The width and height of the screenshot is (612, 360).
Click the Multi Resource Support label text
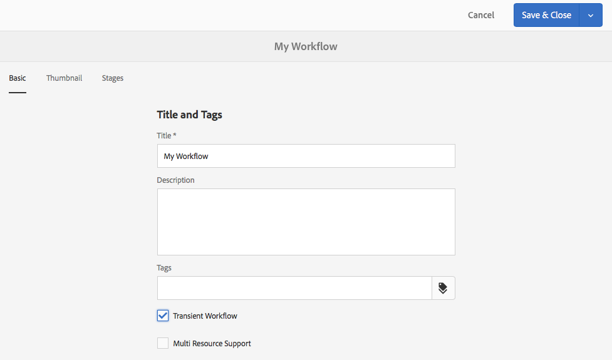tap(212, 344)
